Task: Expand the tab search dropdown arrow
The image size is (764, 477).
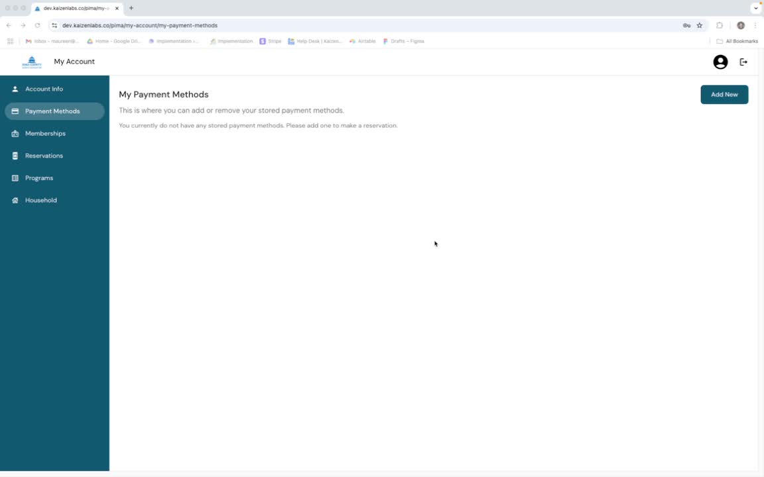Action: 756,8
